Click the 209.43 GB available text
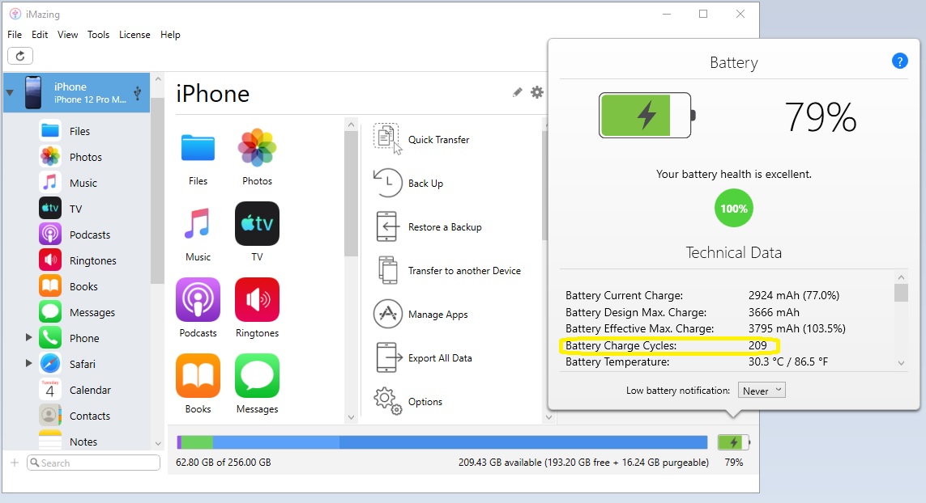Image resolution: width=926 pixels, height=503 pixels. (583, 463)
